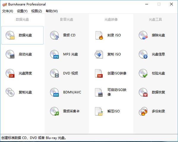Screen dimensions: 178x142
Task: Select the 可启动ISO映像 label
Action: 117,92
